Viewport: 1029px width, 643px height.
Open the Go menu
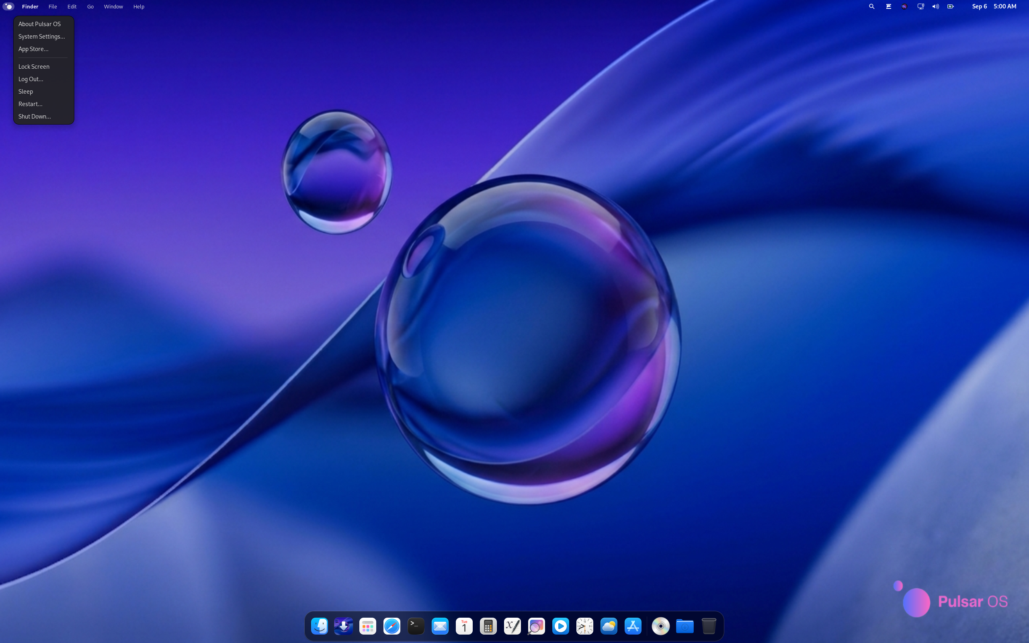click(x=90, y=6)
